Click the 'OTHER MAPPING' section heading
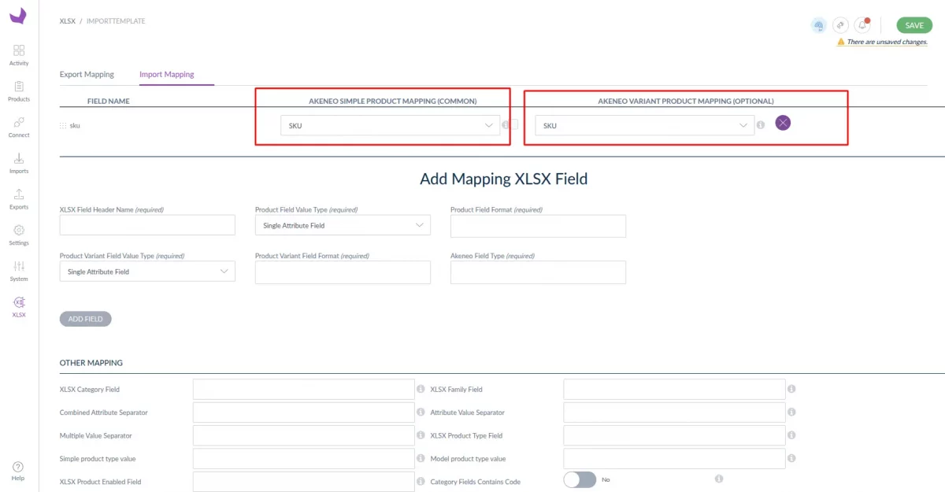This screenshot has height=492, width=945. point(91,363)
